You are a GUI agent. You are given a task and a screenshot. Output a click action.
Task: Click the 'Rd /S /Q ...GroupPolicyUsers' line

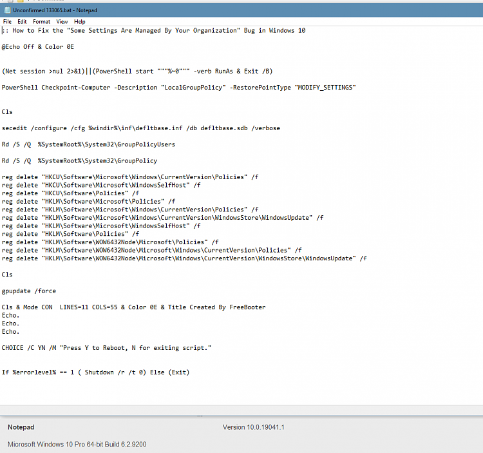88,144
